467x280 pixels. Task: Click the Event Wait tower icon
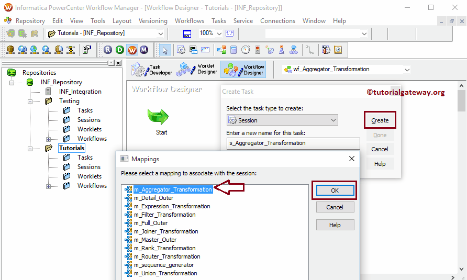[x=282, y=50]
